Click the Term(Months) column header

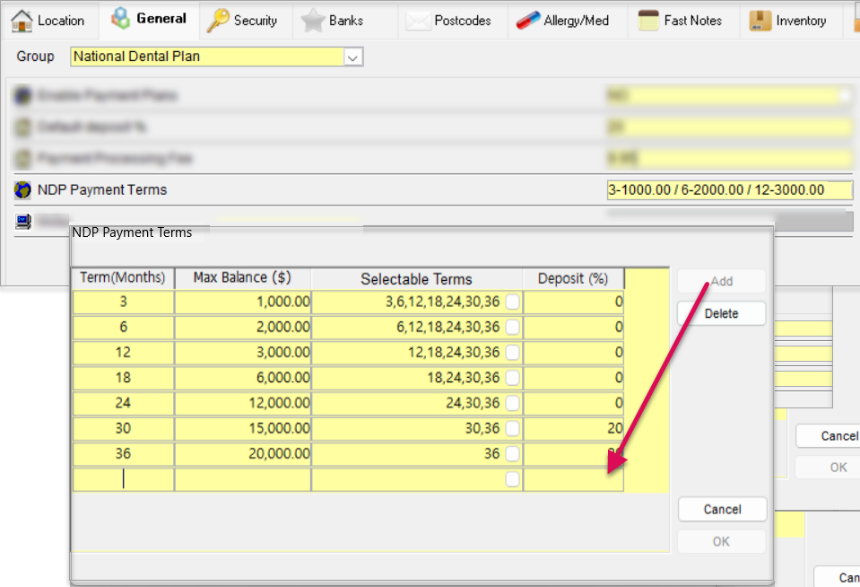click(123, 278)
